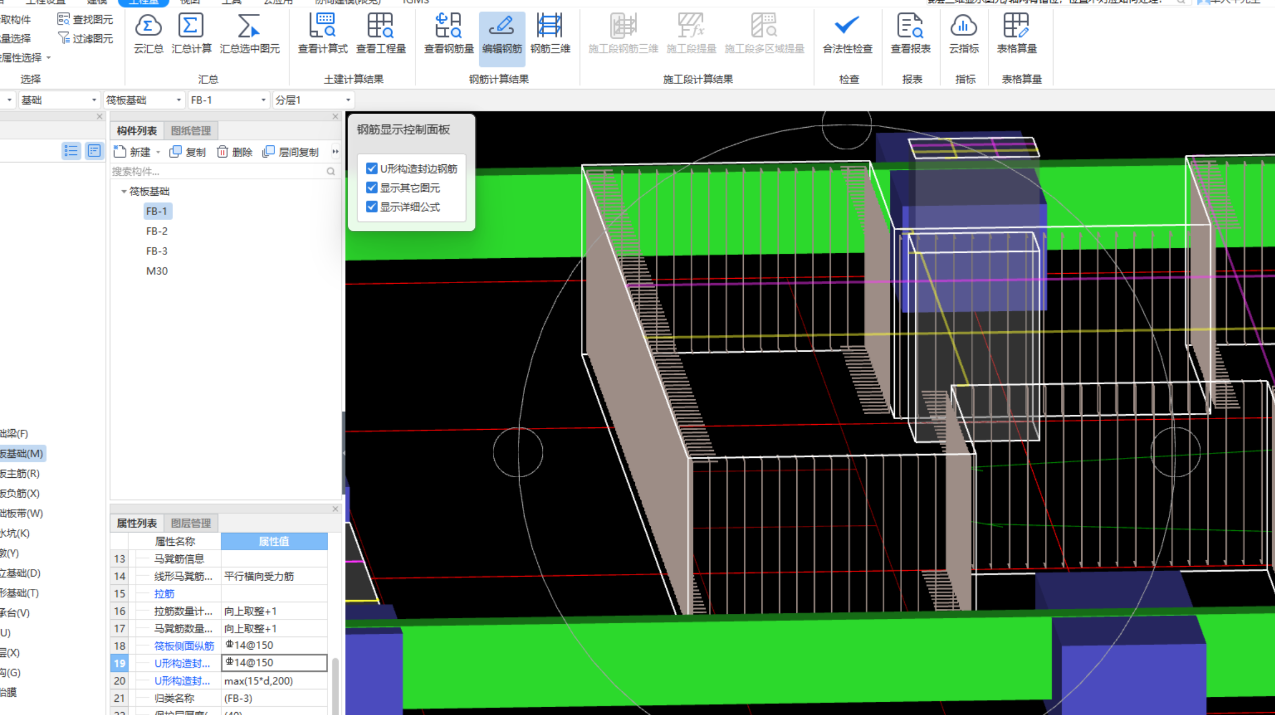Click row 16 向上取整+1 value

point(274,611)
